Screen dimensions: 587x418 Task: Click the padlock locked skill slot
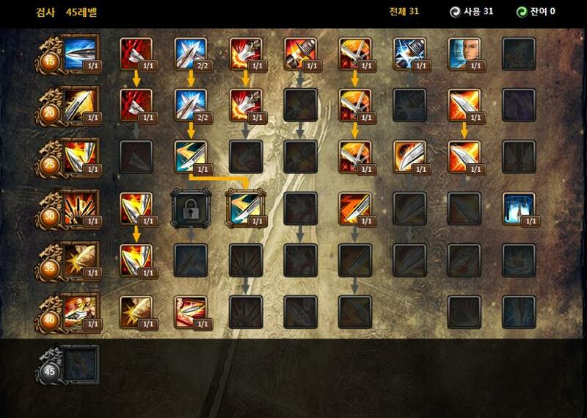(x=191, y=209)
